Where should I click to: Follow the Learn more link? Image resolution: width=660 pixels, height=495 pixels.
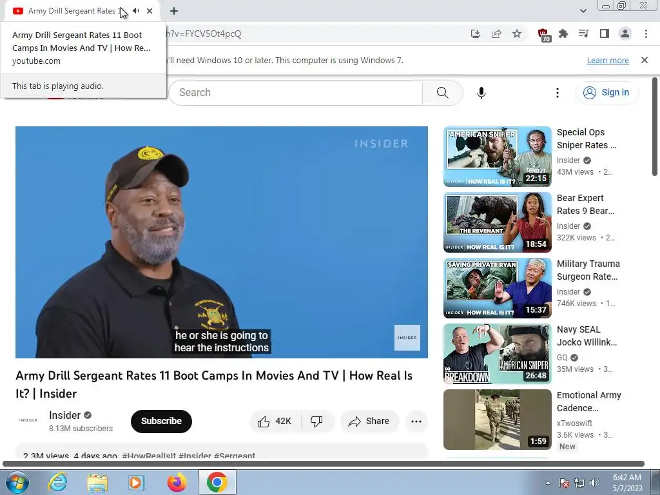(x=608, y=60)
